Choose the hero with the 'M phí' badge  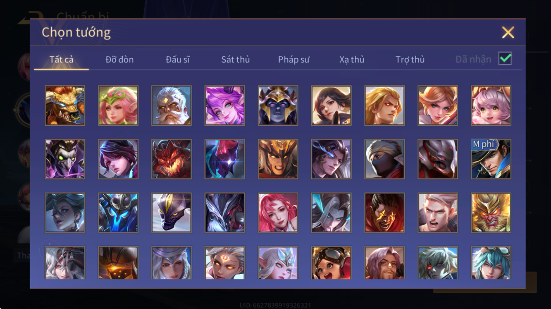491,159
